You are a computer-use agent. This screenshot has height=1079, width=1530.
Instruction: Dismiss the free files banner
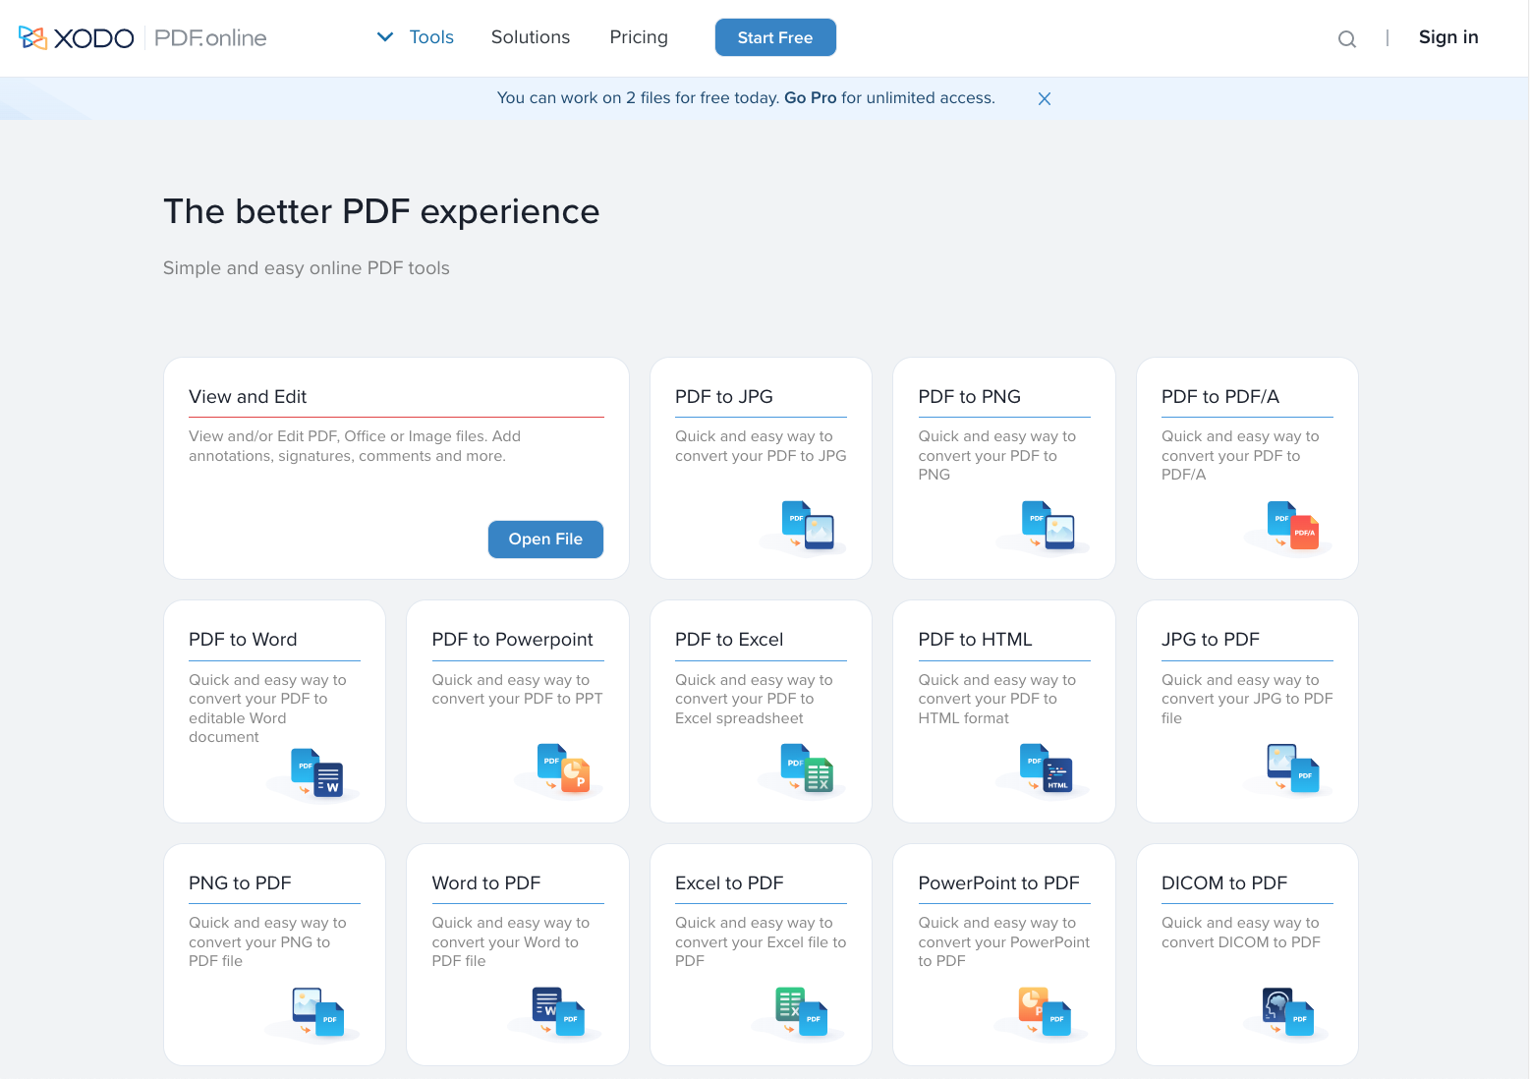click(x=1045, y=98)
